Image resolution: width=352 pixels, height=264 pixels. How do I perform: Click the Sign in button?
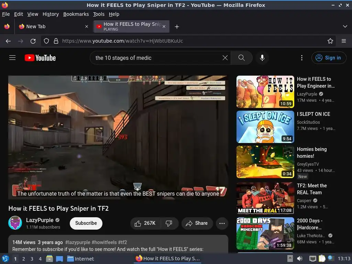coord(329,58)
